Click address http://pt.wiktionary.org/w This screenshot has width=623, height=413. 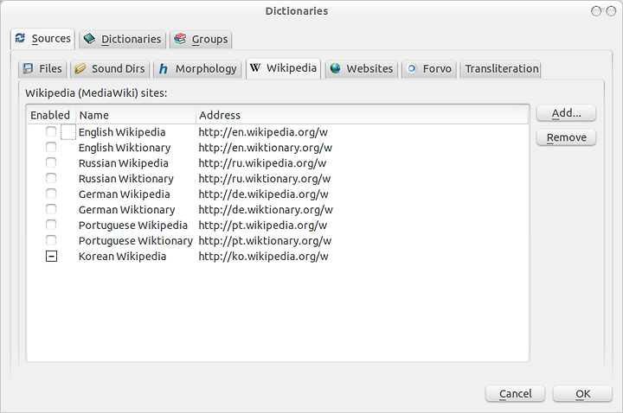[x=265, y=240]
